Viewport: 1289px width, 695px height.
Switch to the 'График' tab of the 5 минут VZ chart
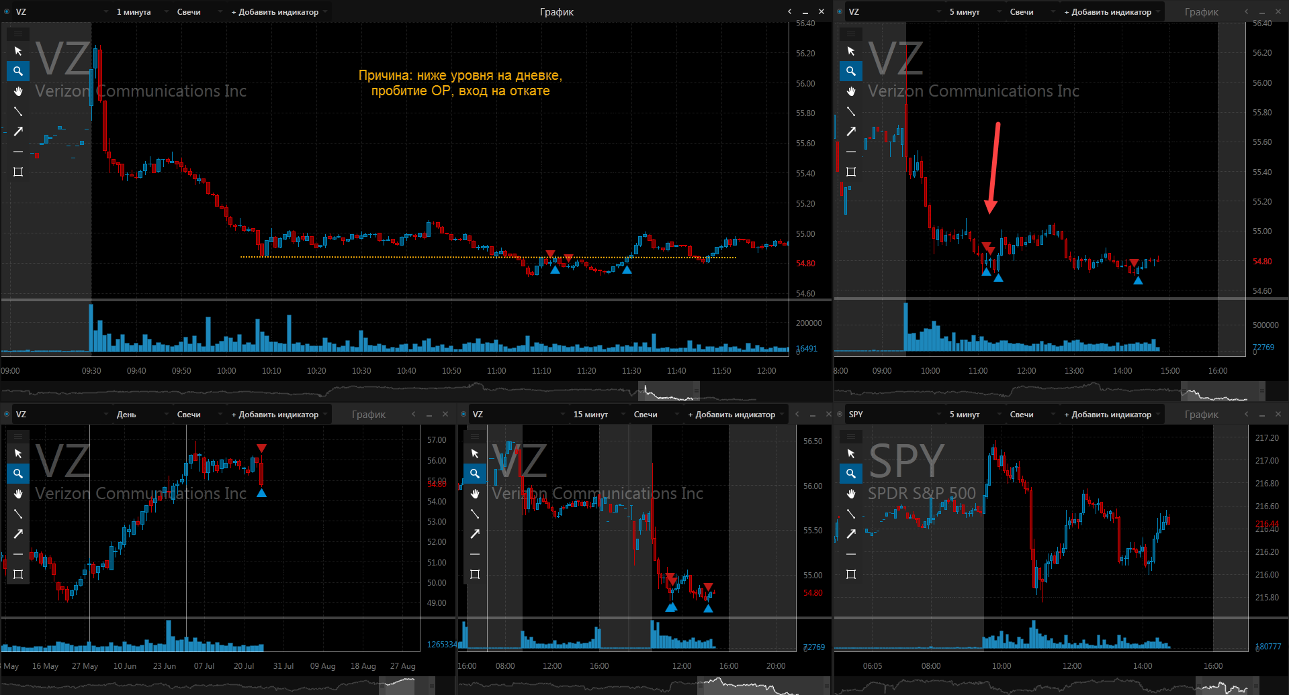(1201, 12)
